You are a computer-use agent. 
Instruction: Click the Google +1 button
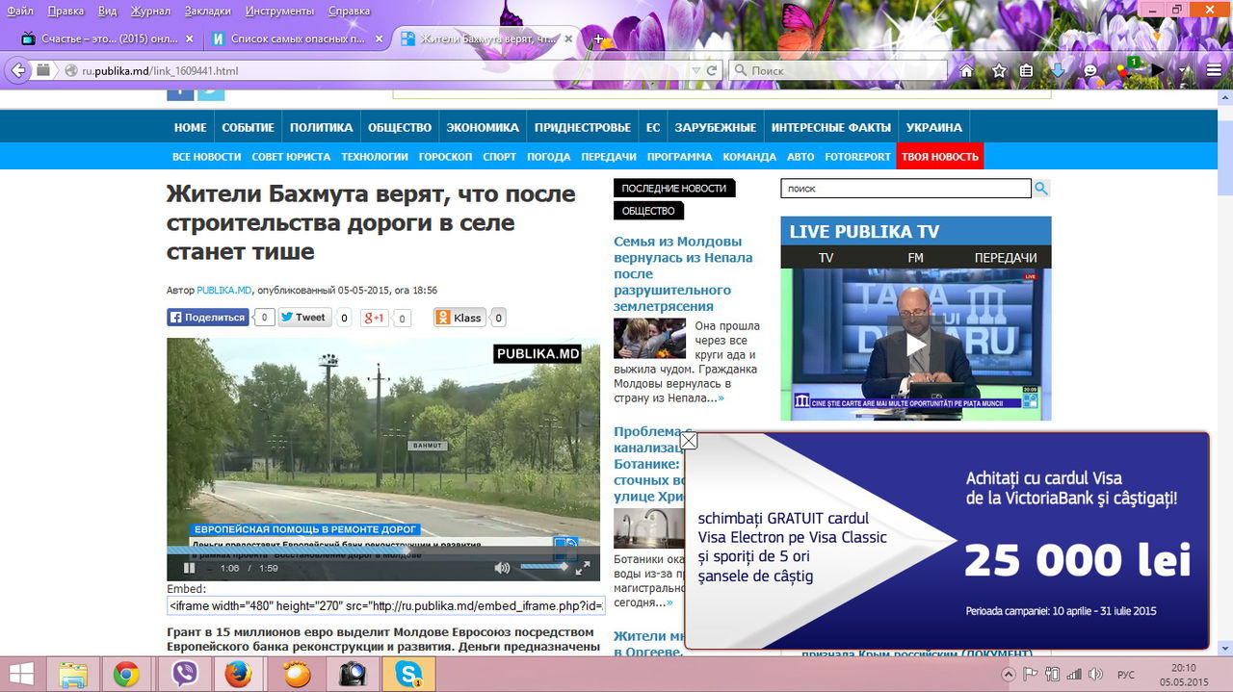coord(375,318)
